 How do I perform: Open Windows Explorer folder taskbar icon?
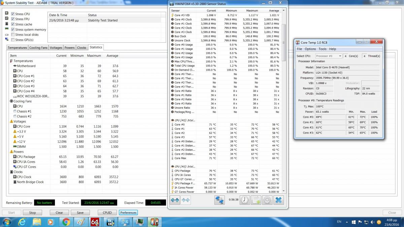tap(37, 222)
